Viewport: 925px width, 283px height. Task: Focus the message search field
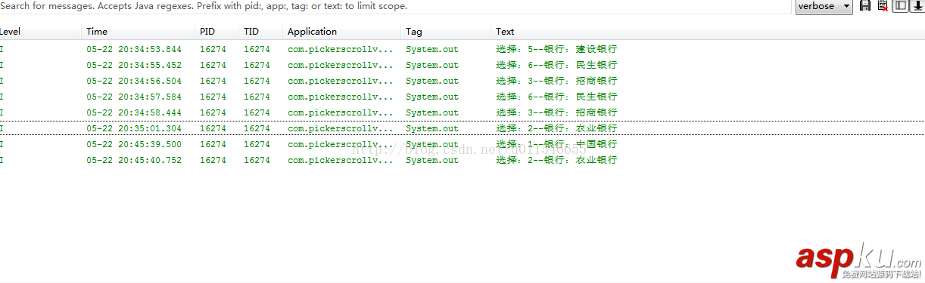pos(395,6)
